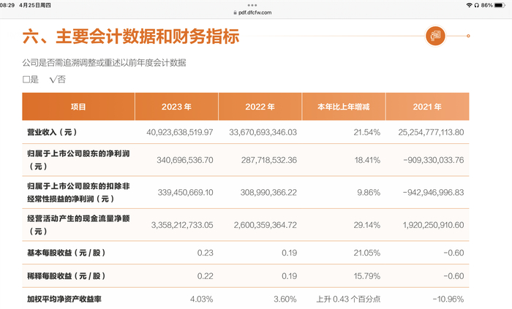
Task: Tap the value 1,920,250,910.60
Action: pos(433,225)
